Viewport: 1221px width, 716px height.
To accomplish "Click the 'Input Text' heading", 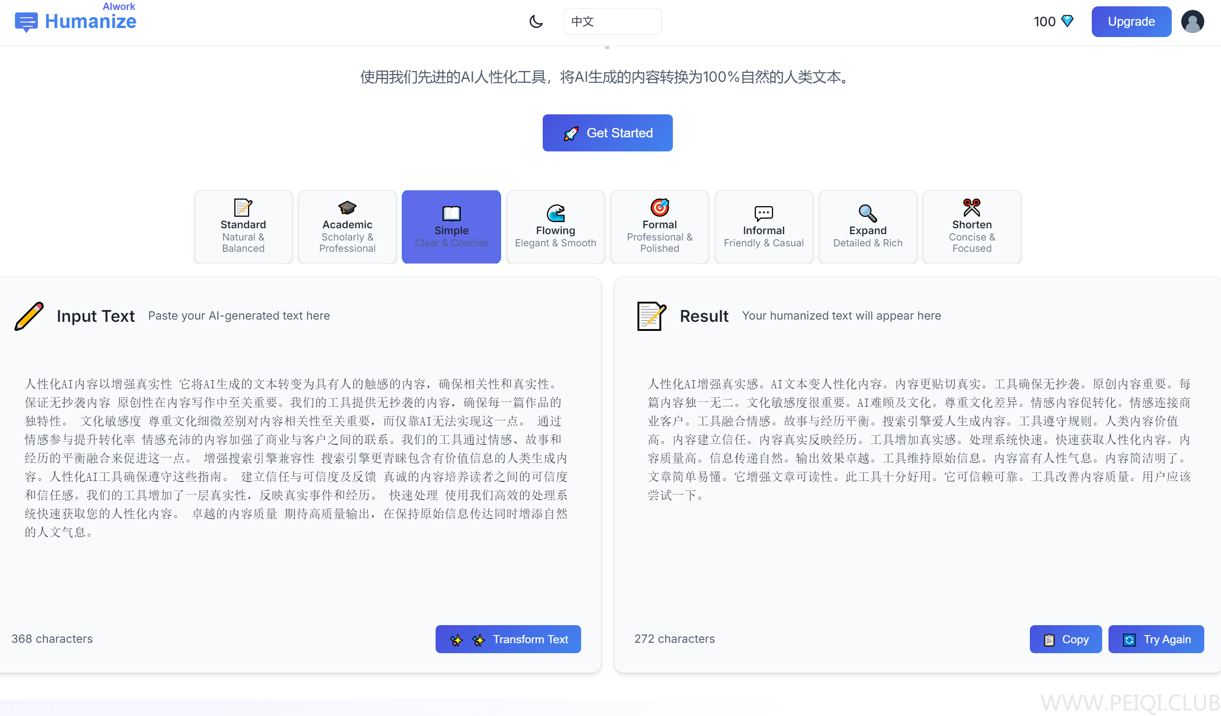I will point(95,316).
